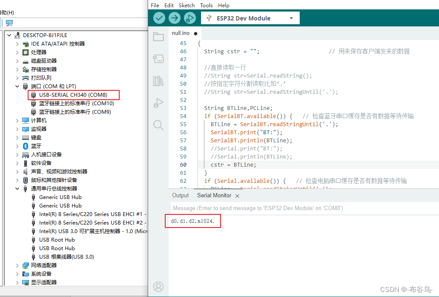439x297 pixels.
Task: Collapse the 端口 (COM 和 LPT) tree node
Action: 17,87
